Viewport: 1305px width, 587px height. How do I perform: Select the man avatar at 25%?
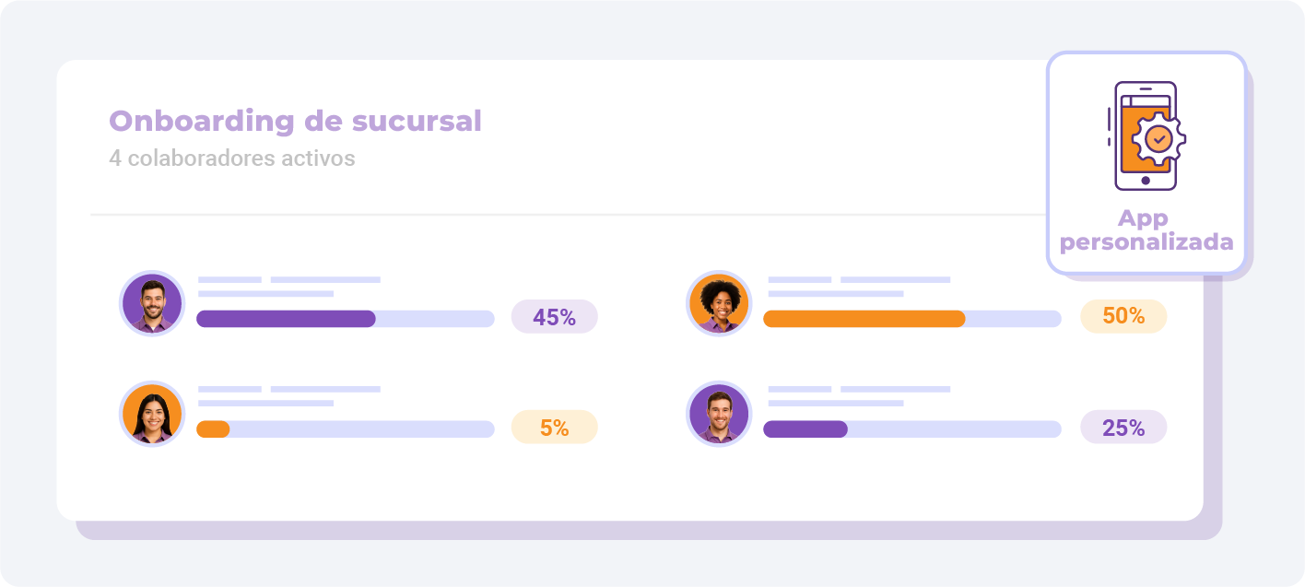pyautogui.click(x=720, y=414)
